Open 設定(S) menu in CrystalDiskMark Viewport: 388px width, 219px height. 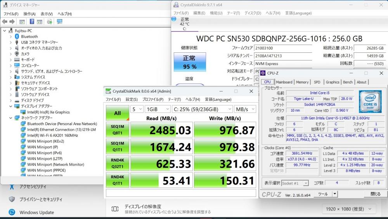click(x=132, y=99)
